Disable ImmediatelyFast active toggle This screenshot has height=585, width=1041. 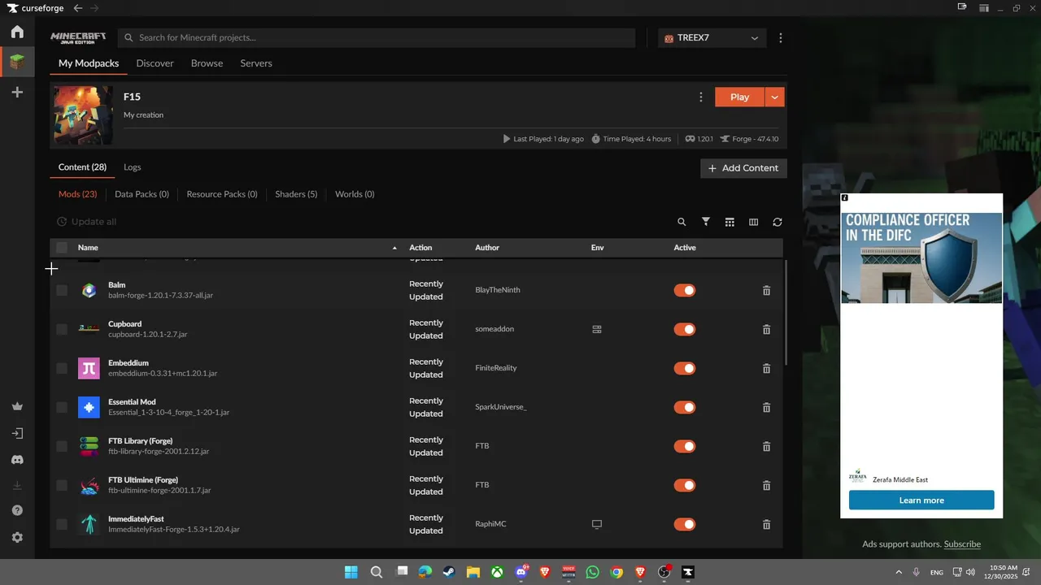[685, 524]
